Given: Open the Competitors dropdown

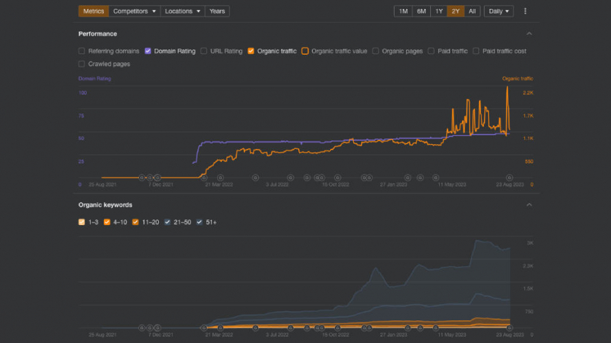Looking at the screenshot, I should [x=135, y=11].
